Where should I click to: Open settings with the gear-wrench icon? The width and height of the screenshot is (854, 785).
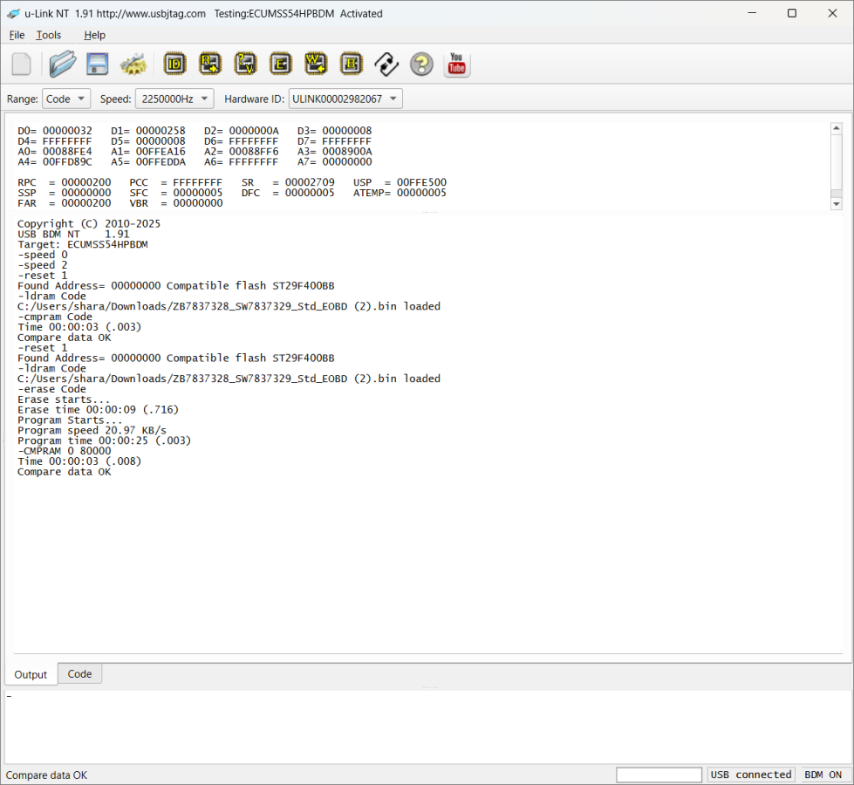click(x=133, y=65)
